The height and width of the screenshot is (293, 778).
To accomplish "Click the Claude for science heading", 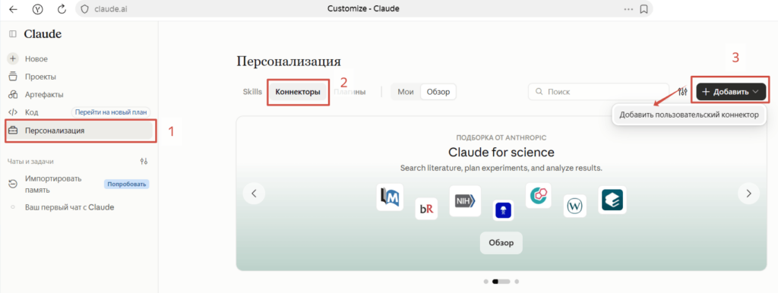I will pyautogui.click(x=501, y=152).
